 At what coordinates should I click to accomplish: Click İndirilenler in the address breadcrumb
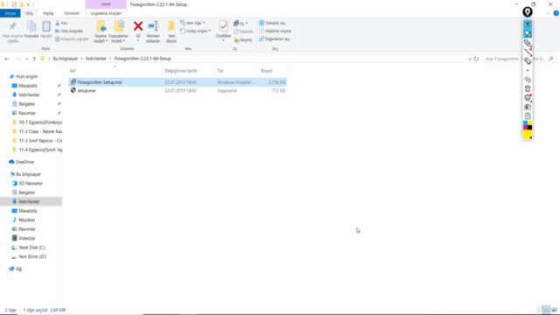coord(96,59)
